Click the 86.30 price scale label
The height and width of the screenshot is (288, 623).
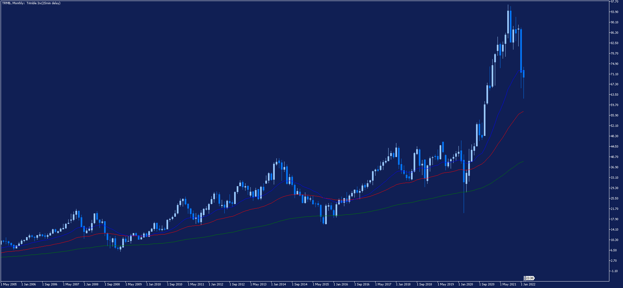615,33
